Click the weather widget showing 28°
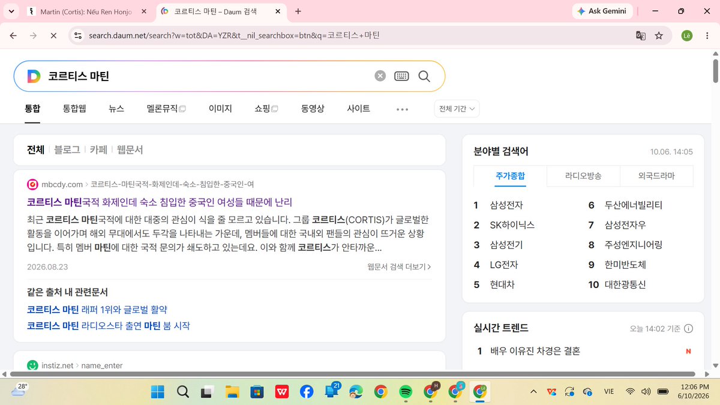 coord(20,391)
